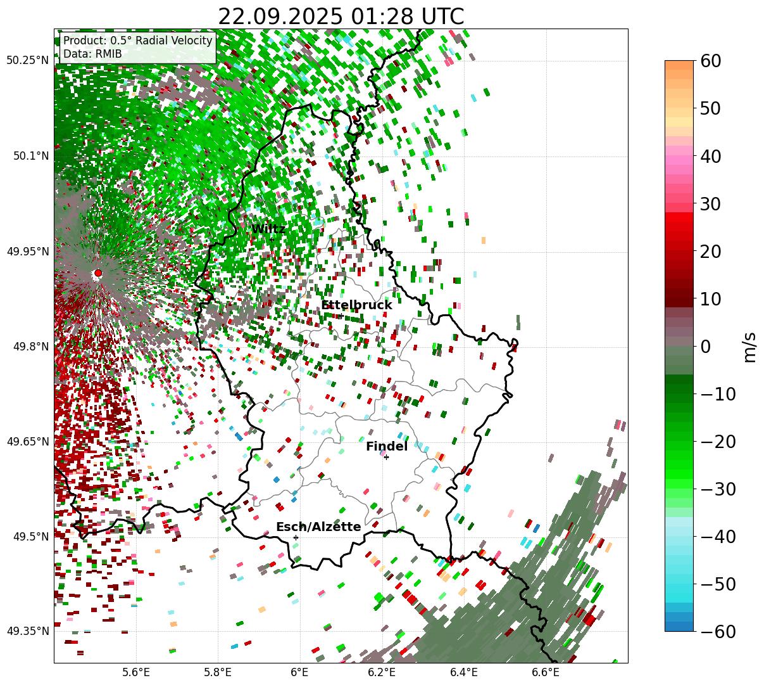Screen dimensions: 764x685
Task: Select the Wiltz city label
Action: pos(268,229)
